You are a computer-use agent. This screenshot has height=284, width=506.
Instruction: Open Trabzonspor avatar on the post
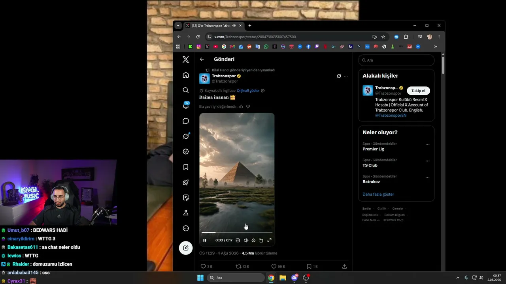[204, 78]
